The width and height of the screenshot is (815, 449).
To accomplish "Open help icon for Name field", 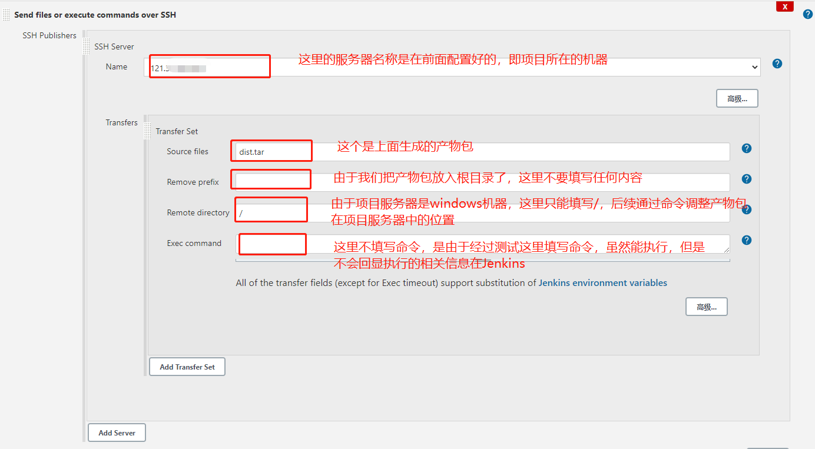I will pos(777,64).
